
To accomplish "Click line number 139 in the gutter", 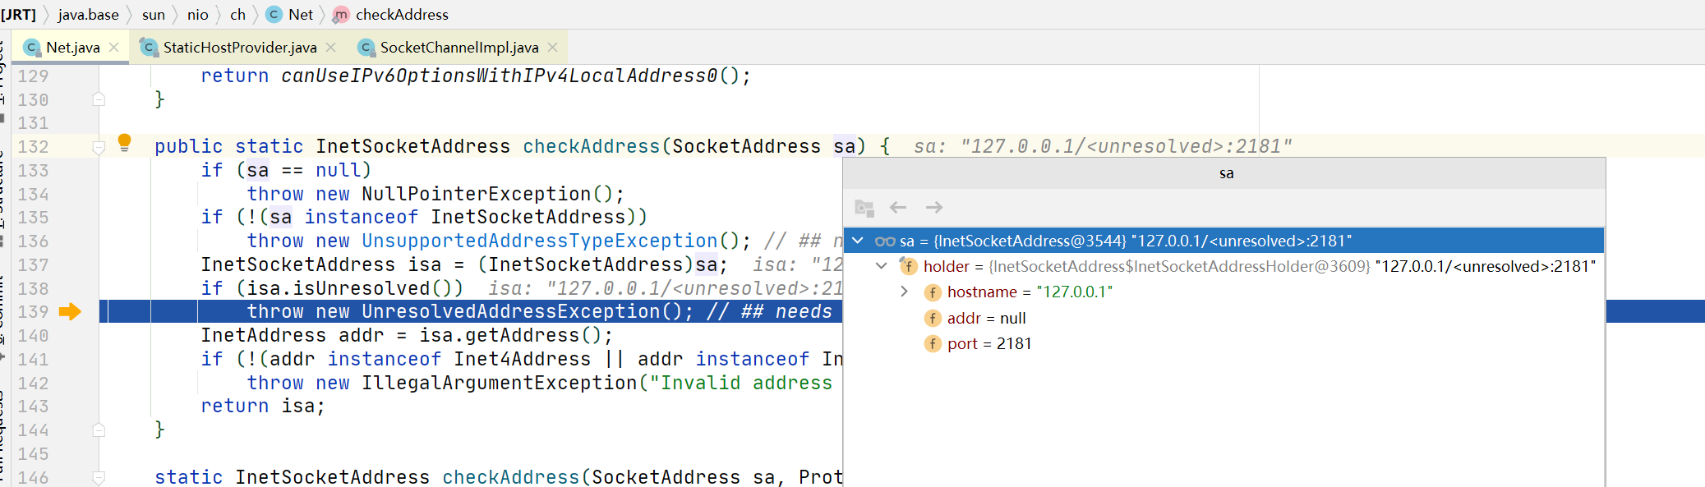I will pos(33,312).
